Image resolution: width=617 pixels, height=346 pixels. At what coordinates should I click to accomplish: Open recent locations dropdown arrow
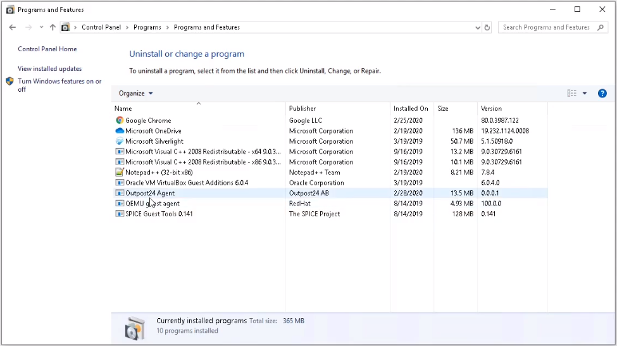tap(41, 28)
